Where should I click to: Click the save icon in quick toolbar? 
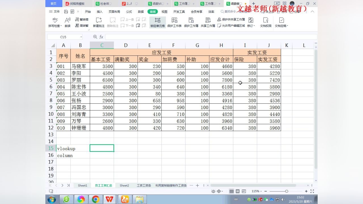[66, 12]
